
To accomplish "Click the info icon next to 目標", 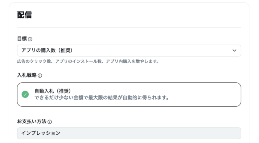I will tap(30, 39).
